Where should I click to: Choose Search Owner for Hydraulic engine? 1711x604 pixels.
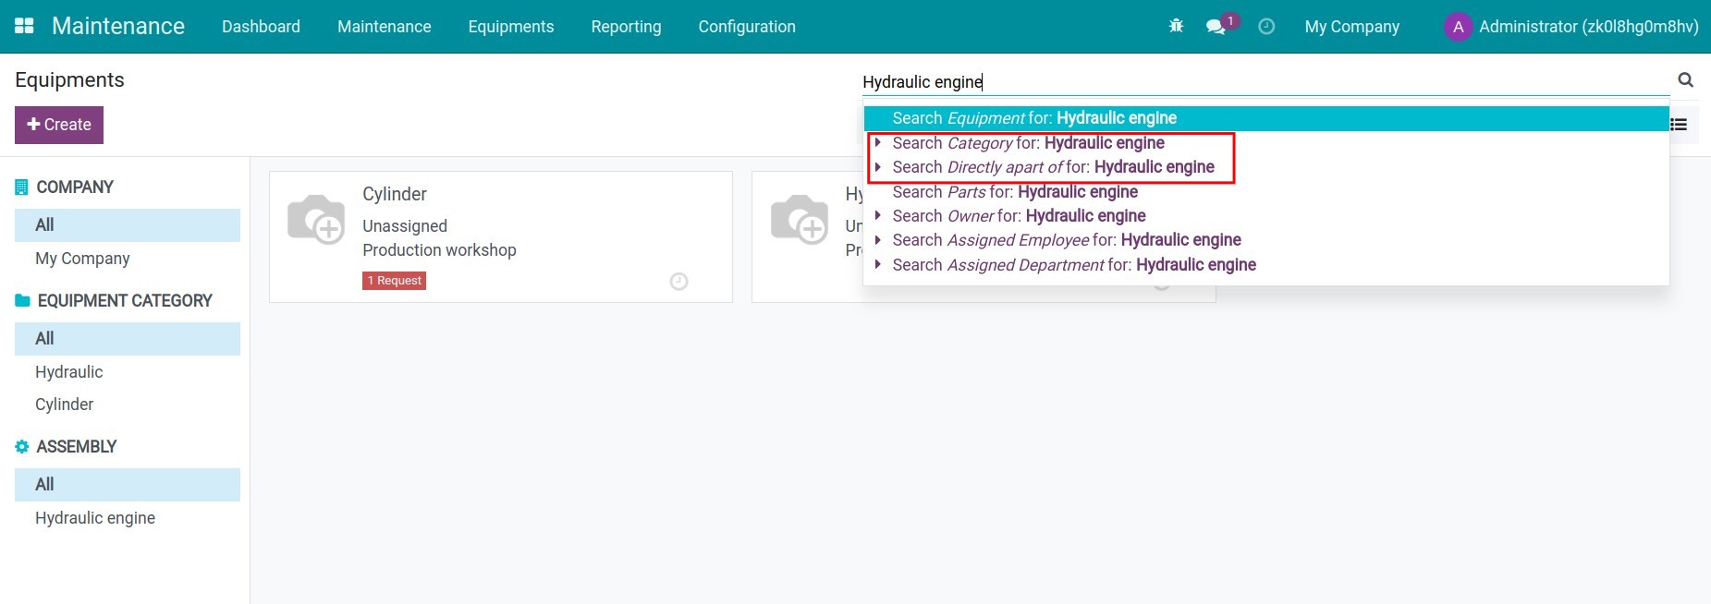(x=1266, y=216)
